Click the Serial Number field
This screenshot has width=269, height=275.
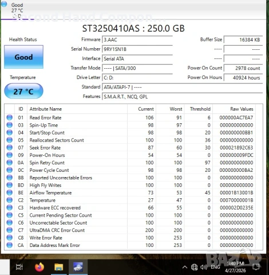137,49
